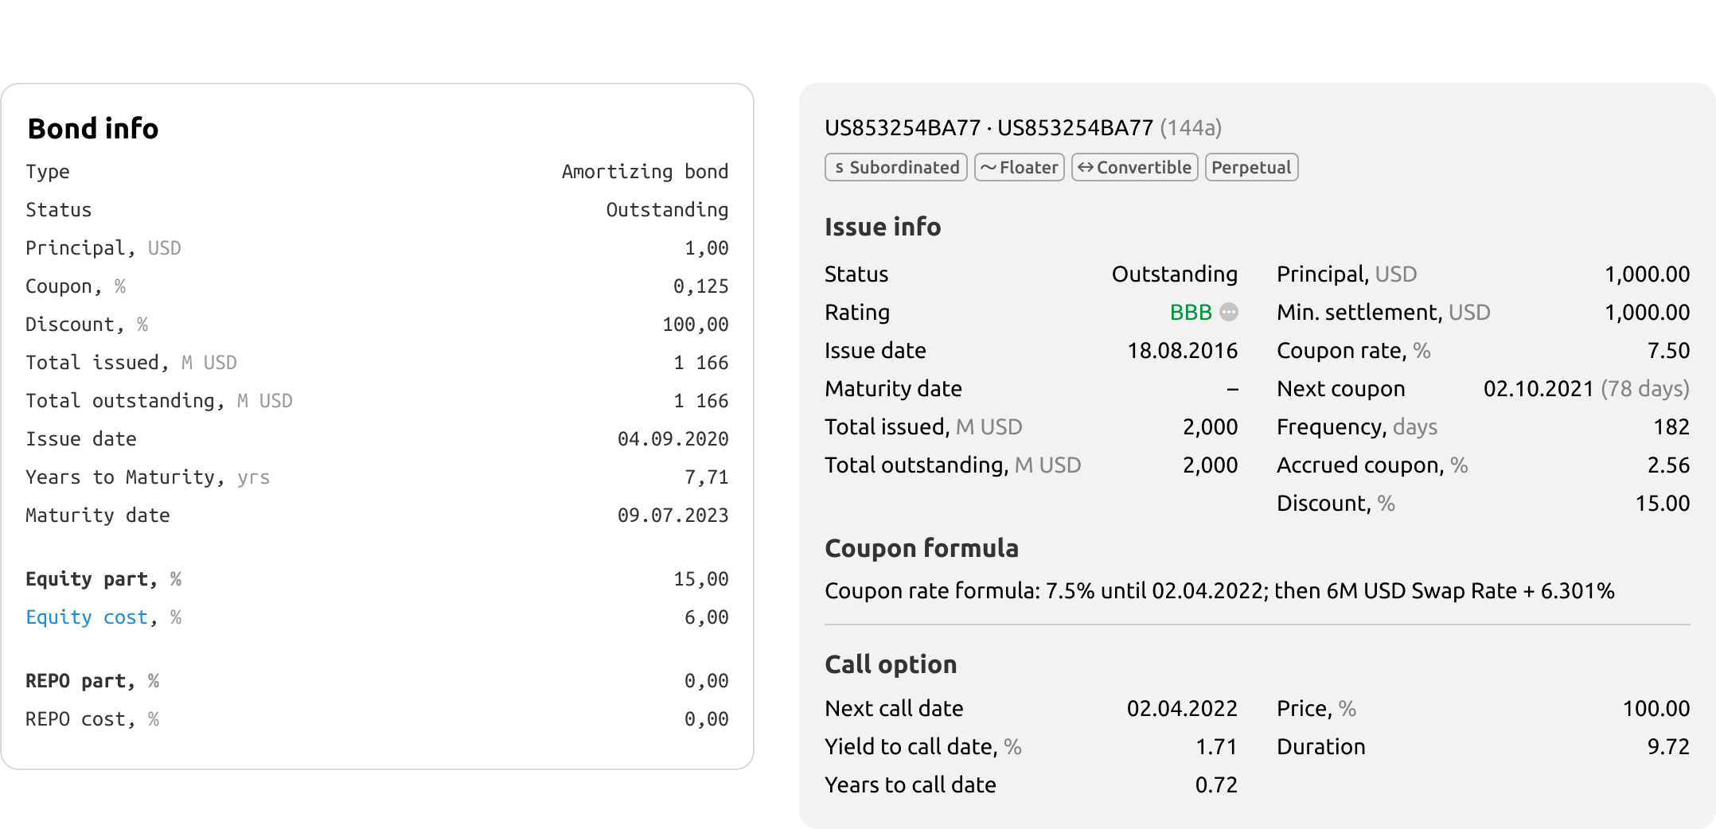Click the first US853254BA77 ISIN code

902,127
